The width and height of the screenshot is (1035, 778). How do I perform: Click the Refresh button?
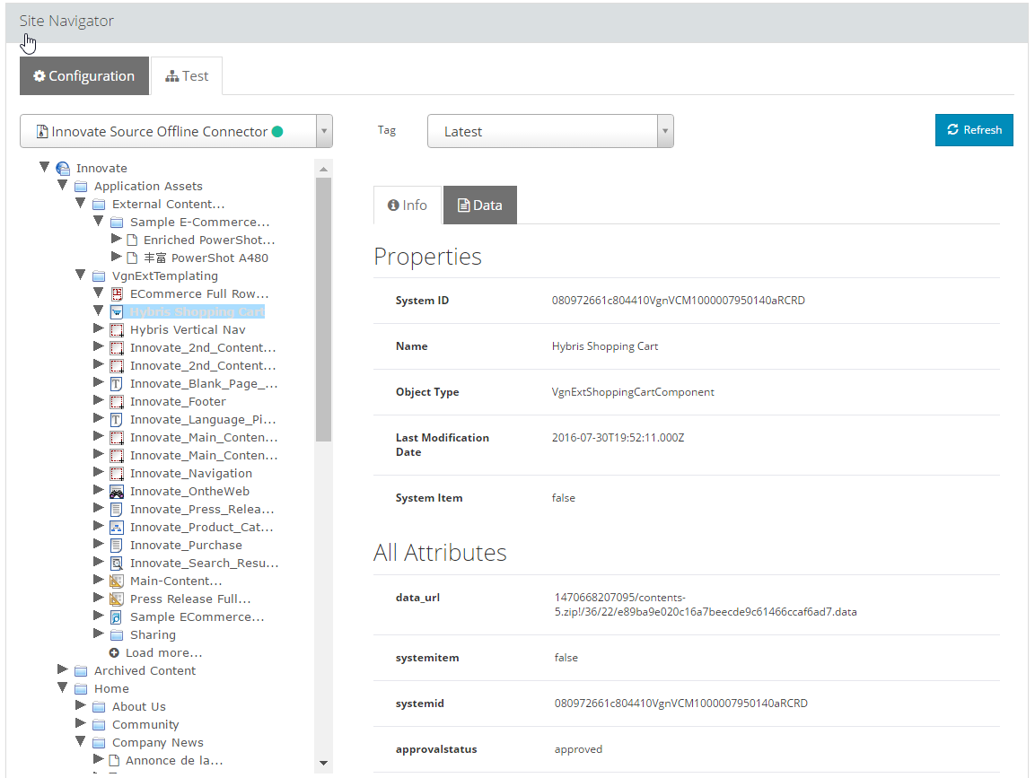click(x=974, y=130)
